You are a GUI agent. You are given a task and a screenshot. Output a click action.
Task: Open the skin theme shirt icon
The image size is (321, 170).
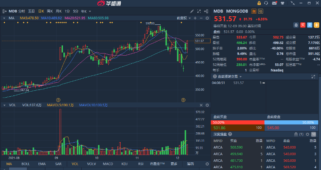pyautogui.click(x=282, y=3)
